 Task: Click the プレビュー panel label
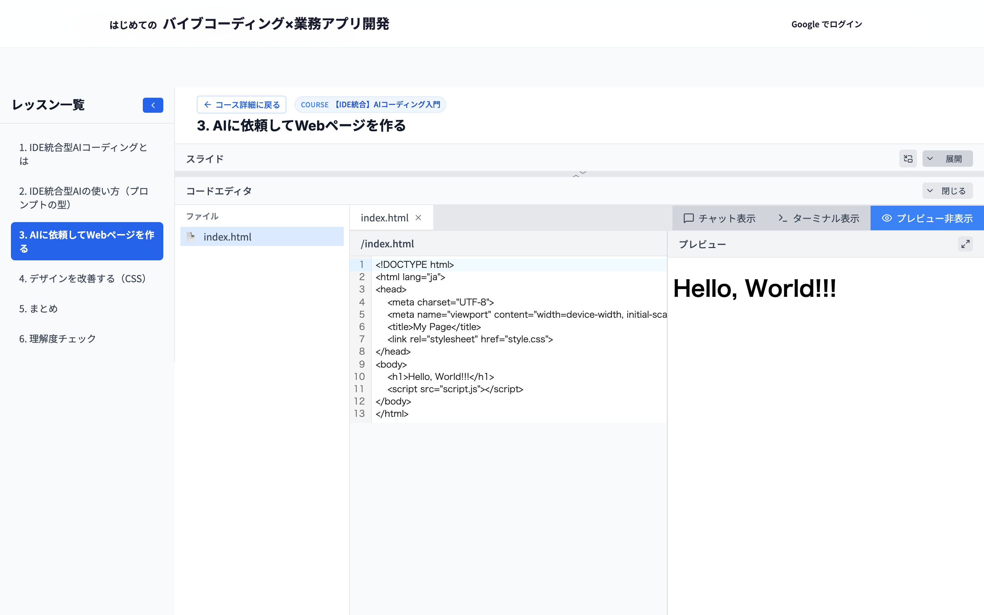coord(702,244)
